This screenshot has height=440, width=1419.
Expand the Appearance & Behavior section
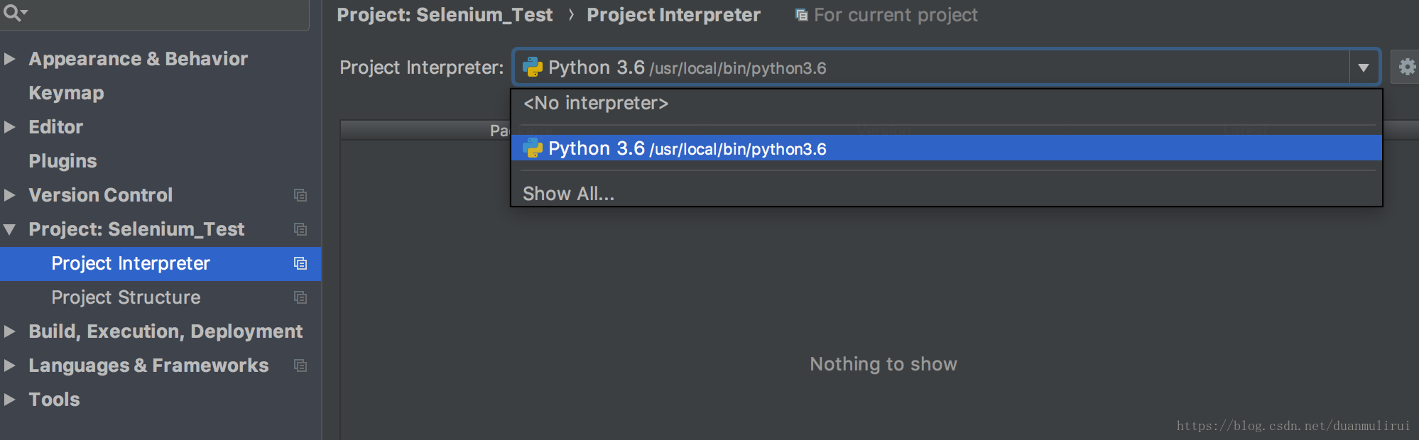10,59
